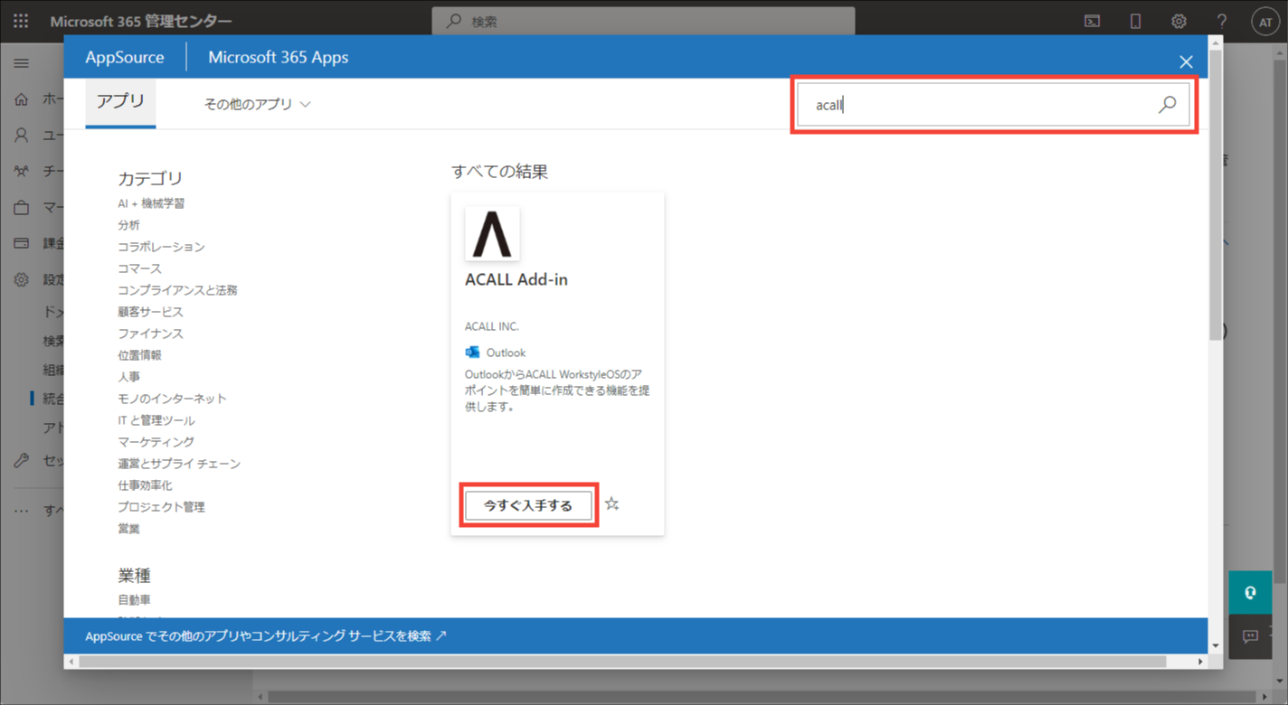Click the billing card icon in navigation
The width and height of the screenshot is (1288, 705).
[x=22, y=244]
